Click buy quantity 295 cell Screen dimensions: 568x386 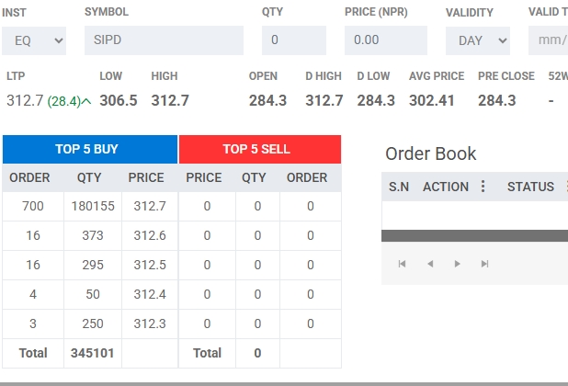pos(93,265)
